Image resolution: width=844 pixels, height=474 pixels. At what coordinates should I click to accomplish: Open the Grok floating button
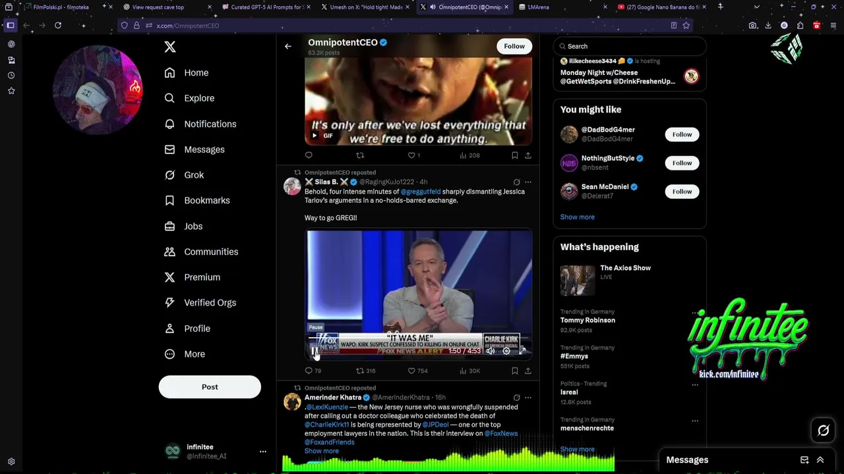pos(823,431)
